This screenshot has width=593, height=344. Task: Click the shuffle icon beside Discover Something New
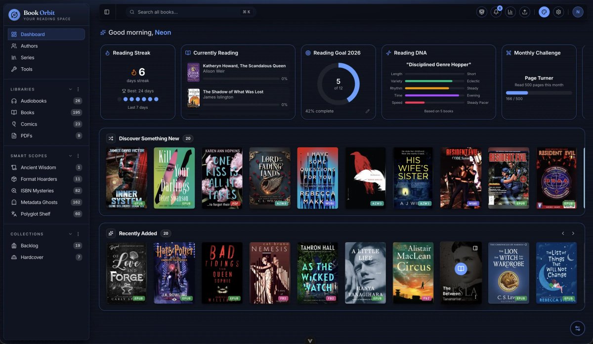pyautogui.click(x=111, y=139)
